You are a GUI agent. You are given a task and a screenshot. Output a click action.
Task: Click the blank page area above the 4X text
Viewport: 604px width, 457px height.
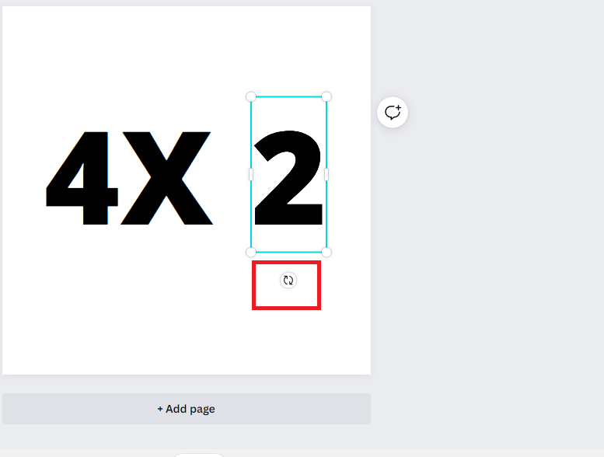[x=127, y=69]
